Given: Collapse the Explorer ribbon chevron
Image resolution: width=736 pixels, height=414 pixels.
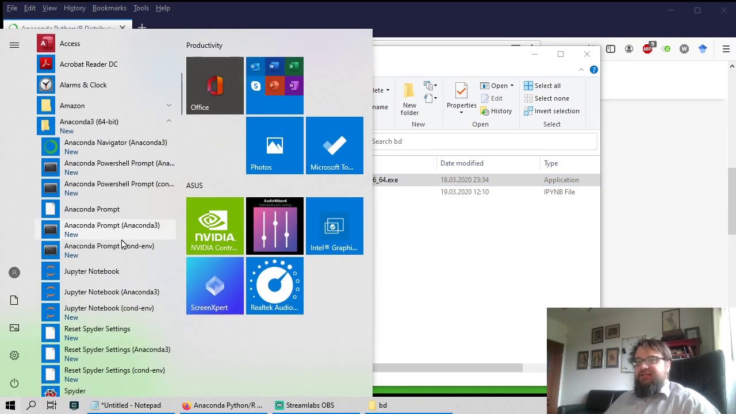Looking at the screenshot, I should coord(581,70).
